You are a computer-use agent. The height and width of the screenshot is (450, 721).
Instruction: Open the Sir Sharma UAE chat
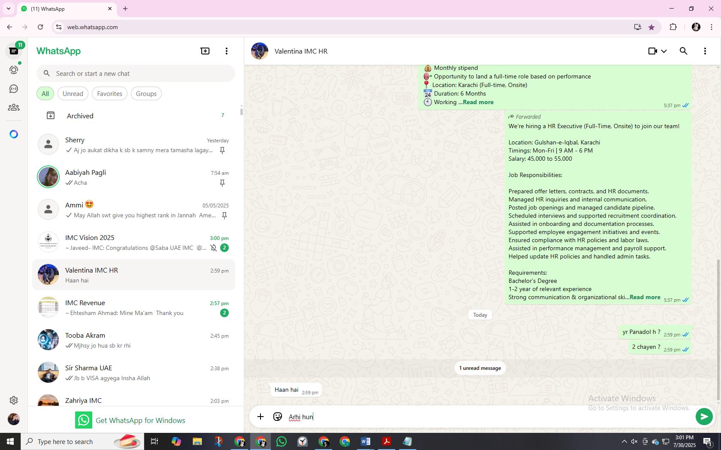(x=134, y=372)
